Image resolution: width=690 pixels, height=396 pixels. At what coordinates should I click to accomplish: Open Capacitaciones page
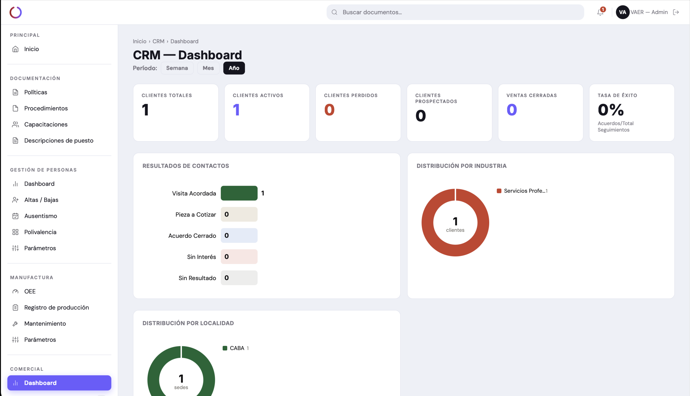[59, 124]
